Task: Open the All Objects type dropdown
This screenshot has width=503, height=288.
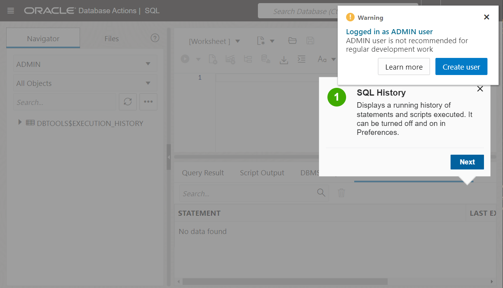Action: click(85, 83)
